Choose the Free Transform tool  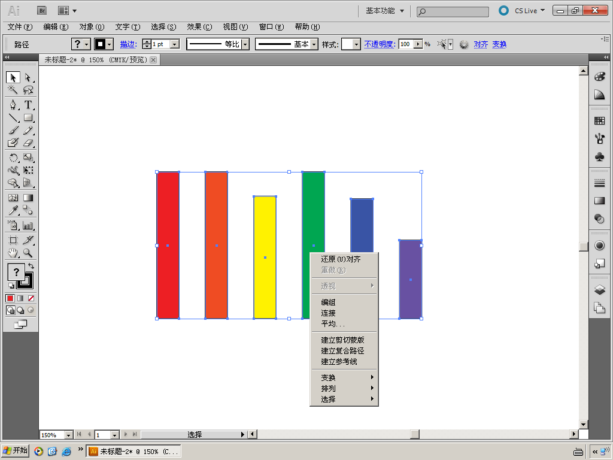click(x=28, y=170)
